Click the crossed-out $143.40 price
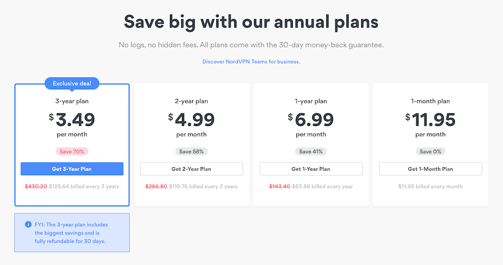 coord(280,186)
